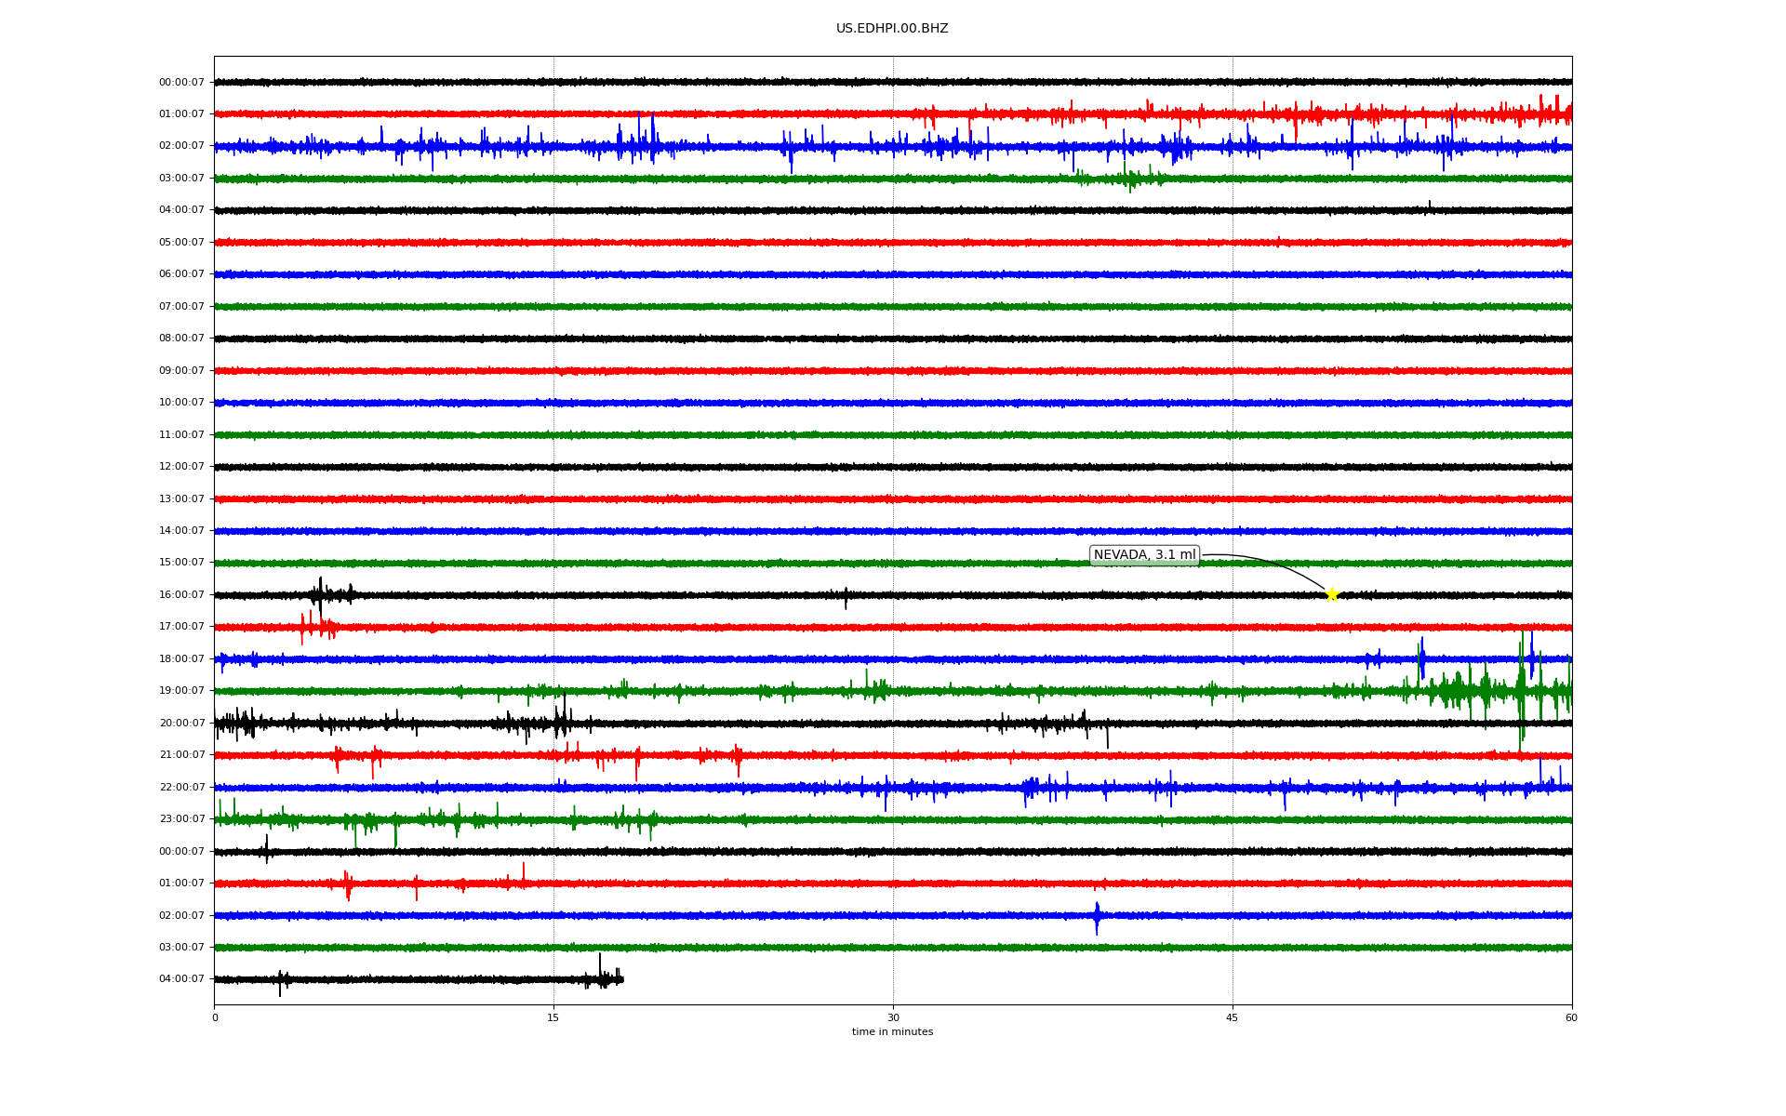Click the 20:00:07 black row label
The image size is (1786, 1116).
point(181,724)
